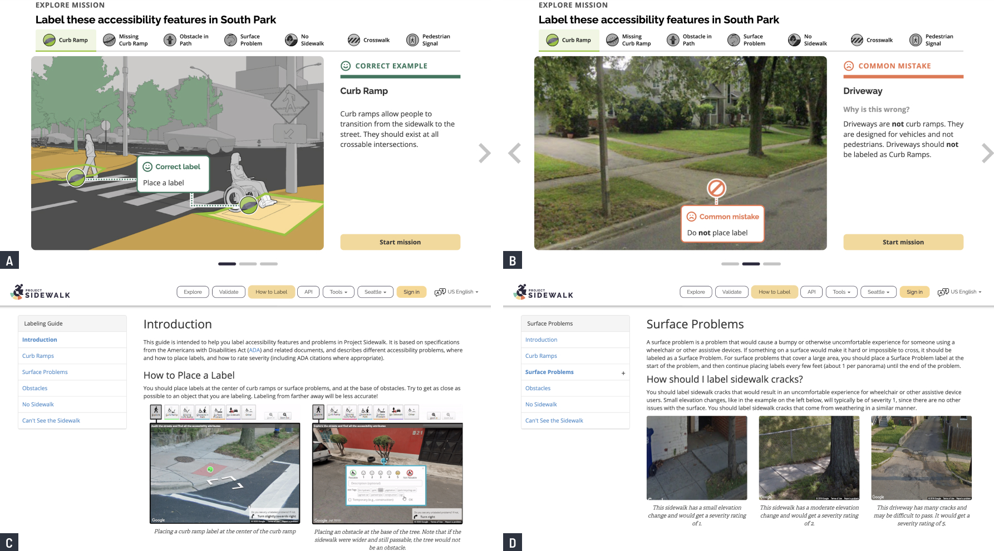The height and width of the screenshot is (551, 994).
Task: Click Pedestrian Signal icon in the Correct Example panel
Action: tap(412, 40)
